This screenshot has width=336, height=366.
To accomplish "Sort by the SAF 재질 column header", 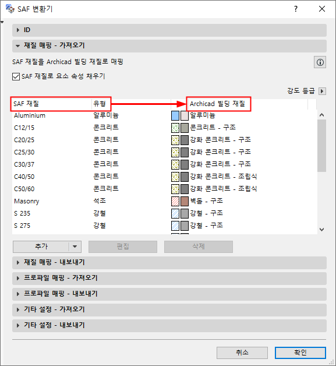I will 51,104.
